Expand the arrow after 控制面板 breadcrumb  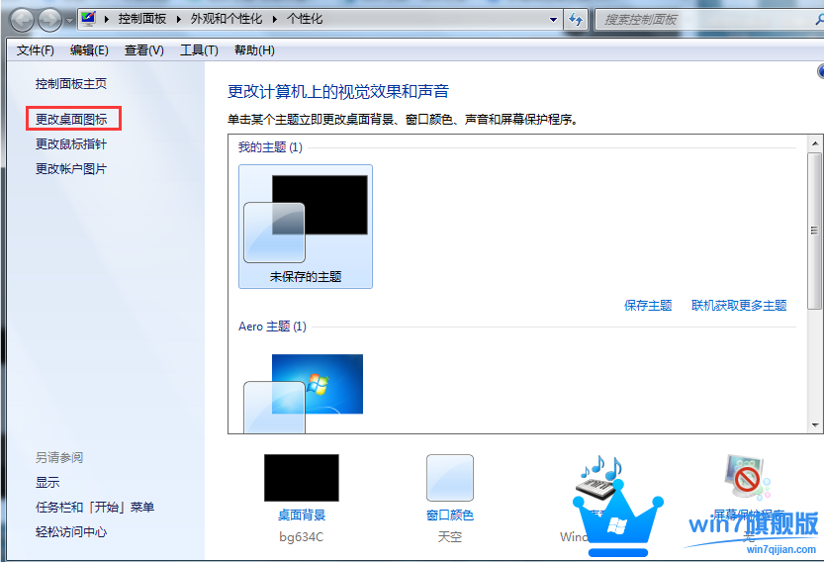click(179, 20)
